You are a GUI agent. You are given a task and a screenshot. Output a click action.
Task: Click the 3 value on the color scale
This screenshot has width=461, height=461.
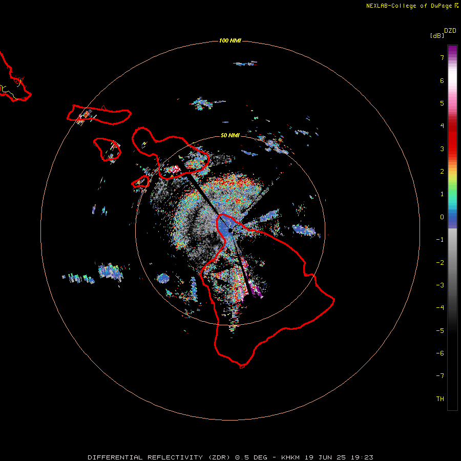[442, 149]
